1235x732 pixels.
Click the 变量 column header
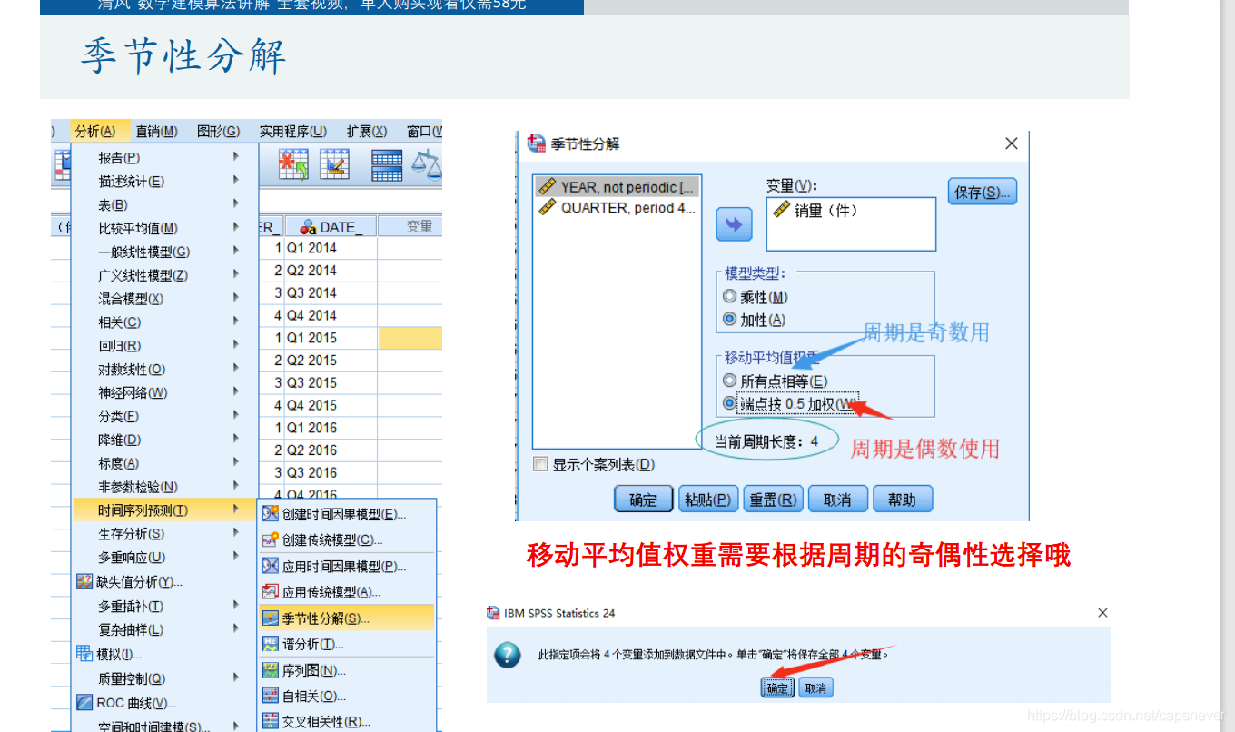(410, 227)
